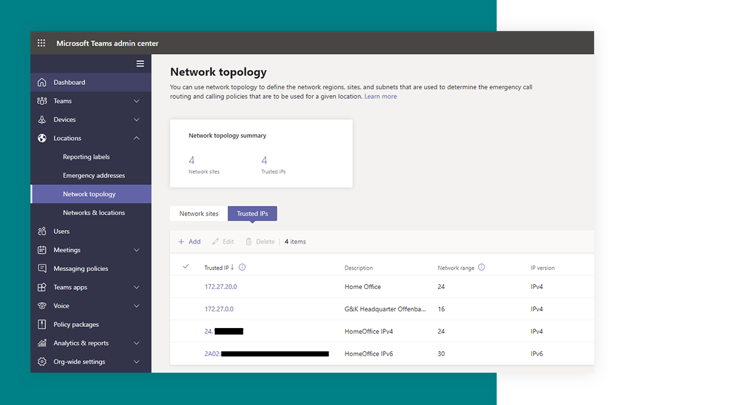Select the Trusted IPs tab
The image size is (745, 405).
[253, 213]
